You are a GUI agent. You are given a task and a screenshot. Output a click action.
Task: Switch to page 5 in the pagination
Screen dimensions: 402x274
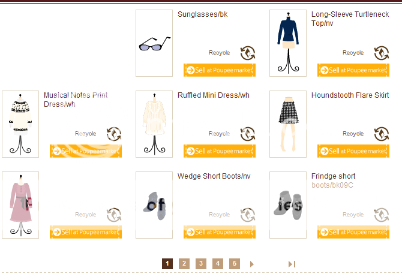point(235,263)
